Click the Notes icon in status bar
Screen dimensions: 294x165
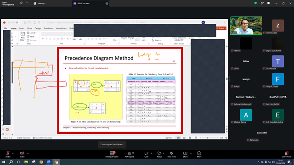pos(169,138)
